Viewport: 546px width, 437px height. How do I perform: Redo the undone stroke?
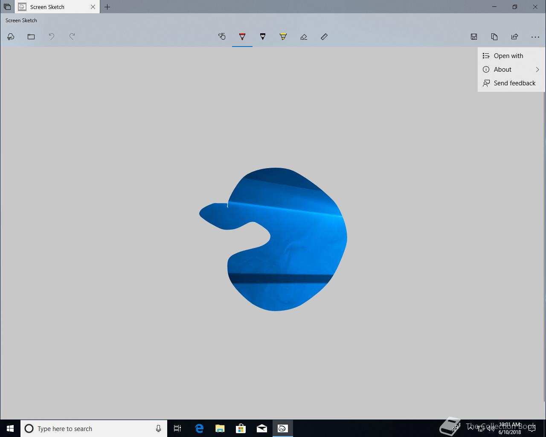[x=72, y=37]
